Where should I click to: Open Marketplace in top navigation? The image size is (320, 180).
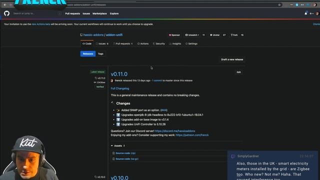pyautogui.click(x=99, y=13)
